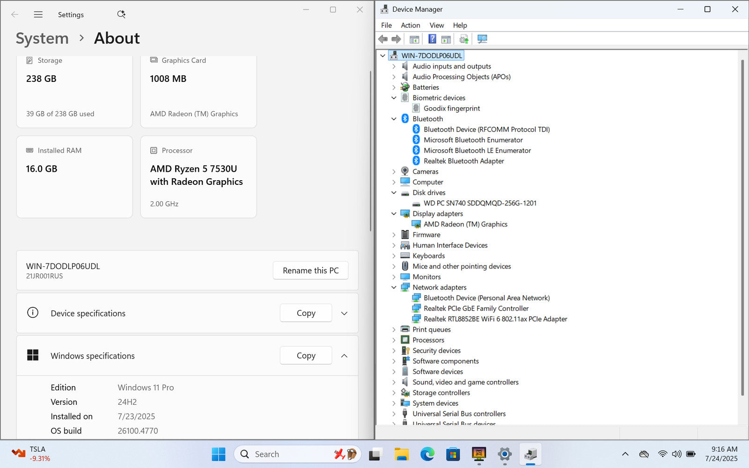Open the Action menu
The width and height of the screenshot is (749, 468).
click(410, 25)
